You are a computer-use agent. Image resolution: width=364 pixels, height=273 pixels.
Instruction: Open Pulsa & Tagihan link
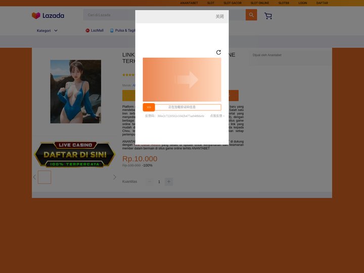pyautogui.click(x=122, y=30)
